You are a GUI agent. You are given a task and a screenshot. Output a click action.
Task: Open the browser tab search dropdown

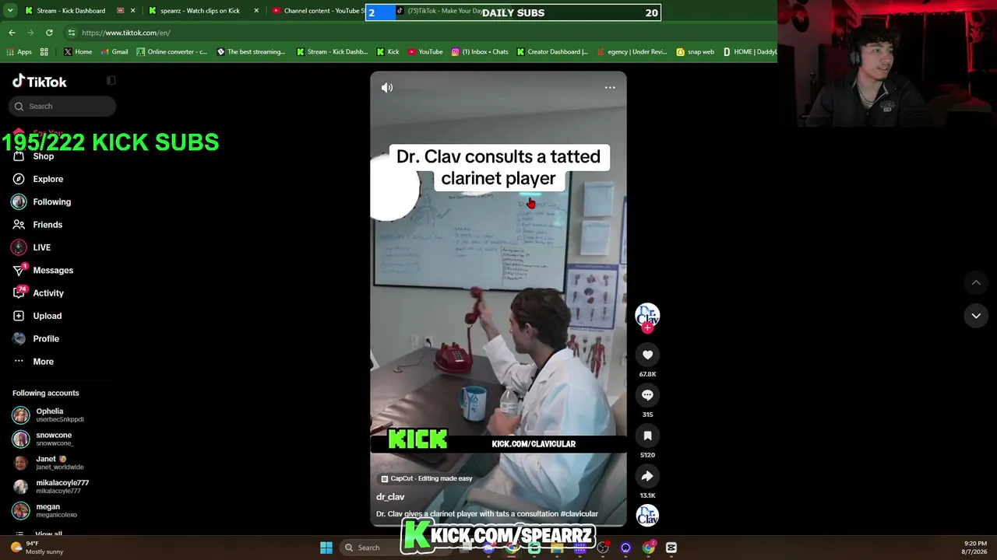(x=10, y=11)
